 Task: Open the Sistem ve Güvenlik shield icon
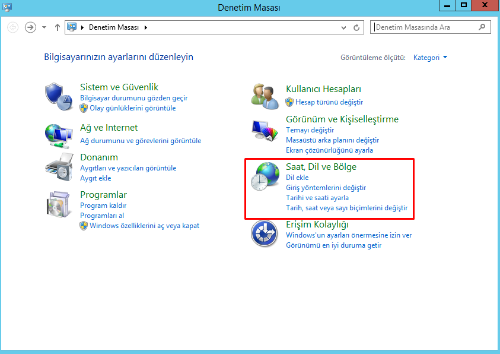tap(59, 96)
